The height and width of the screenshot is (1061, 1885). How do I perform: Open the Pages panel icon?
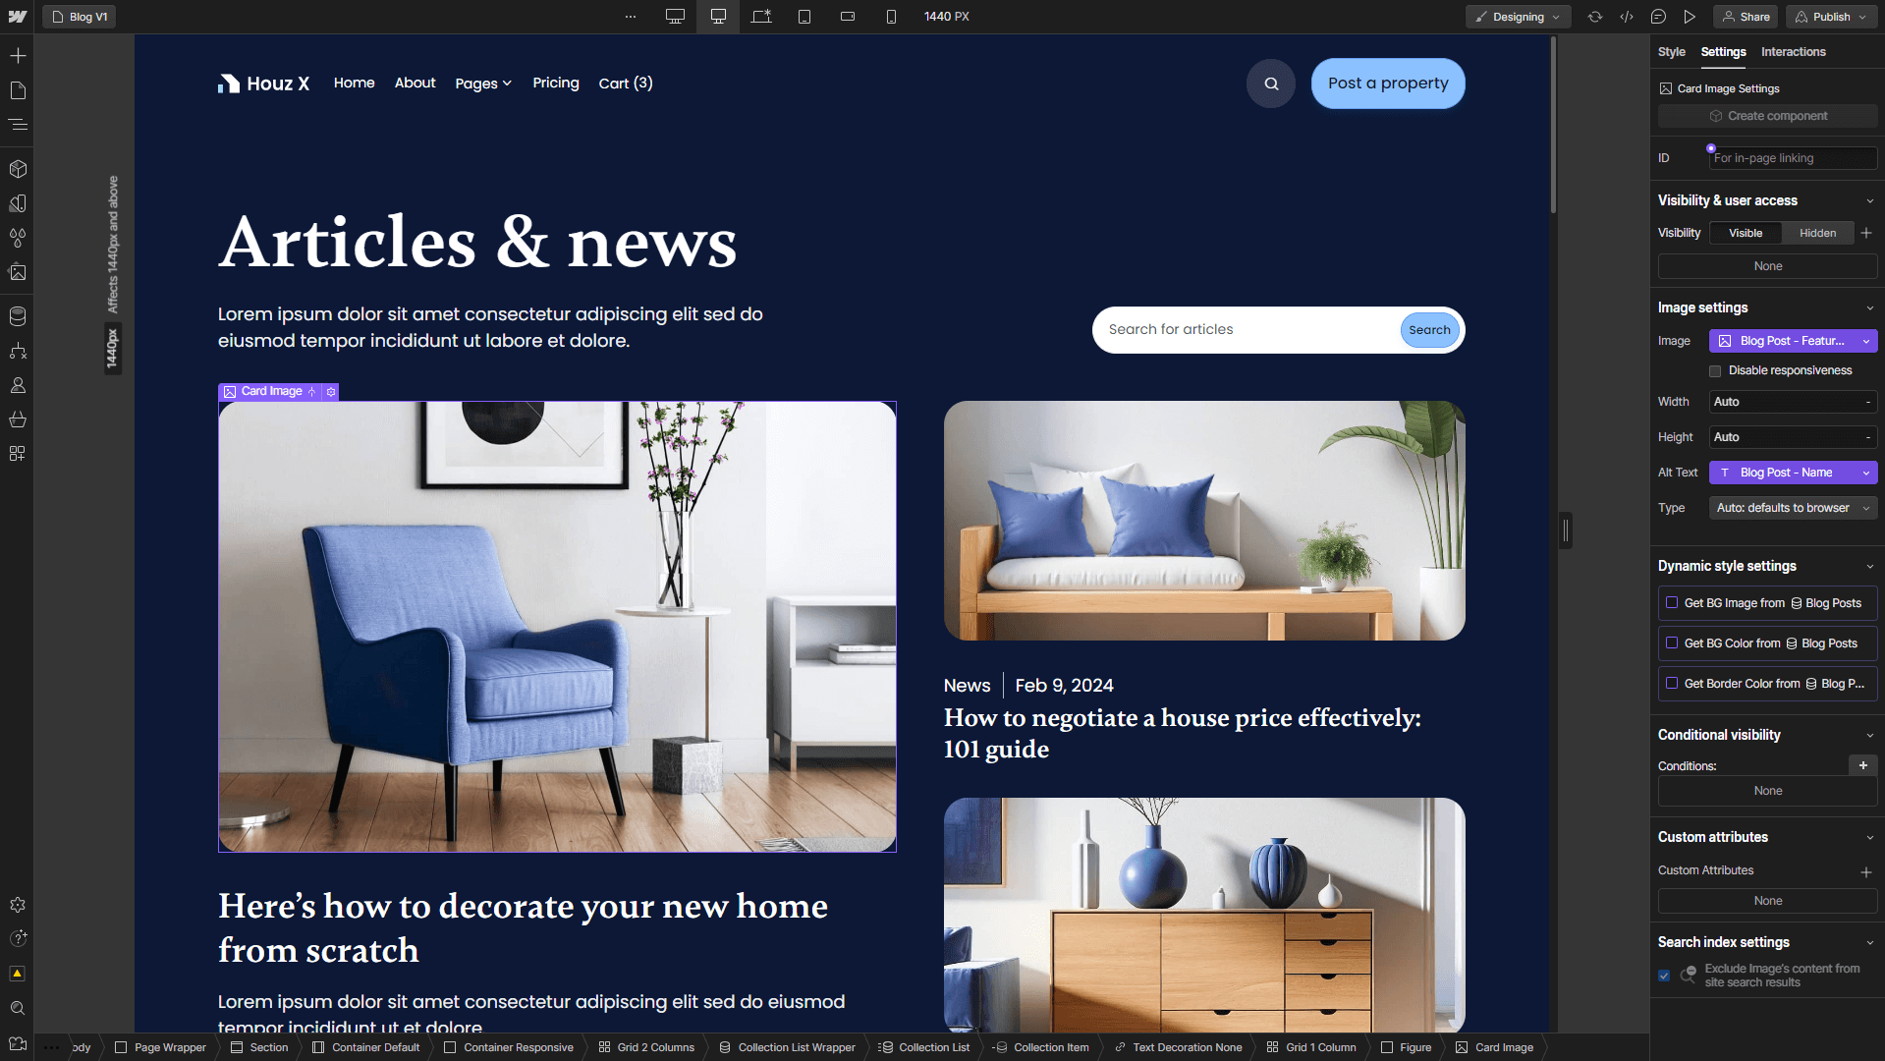coord(18,90)
